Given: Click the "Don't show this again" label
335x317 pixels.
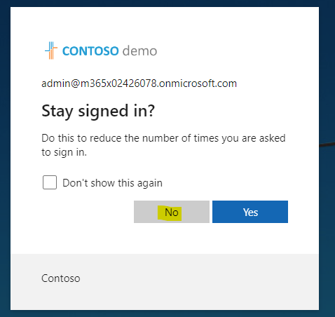Looking at the screenshot, I should [112, 183].
